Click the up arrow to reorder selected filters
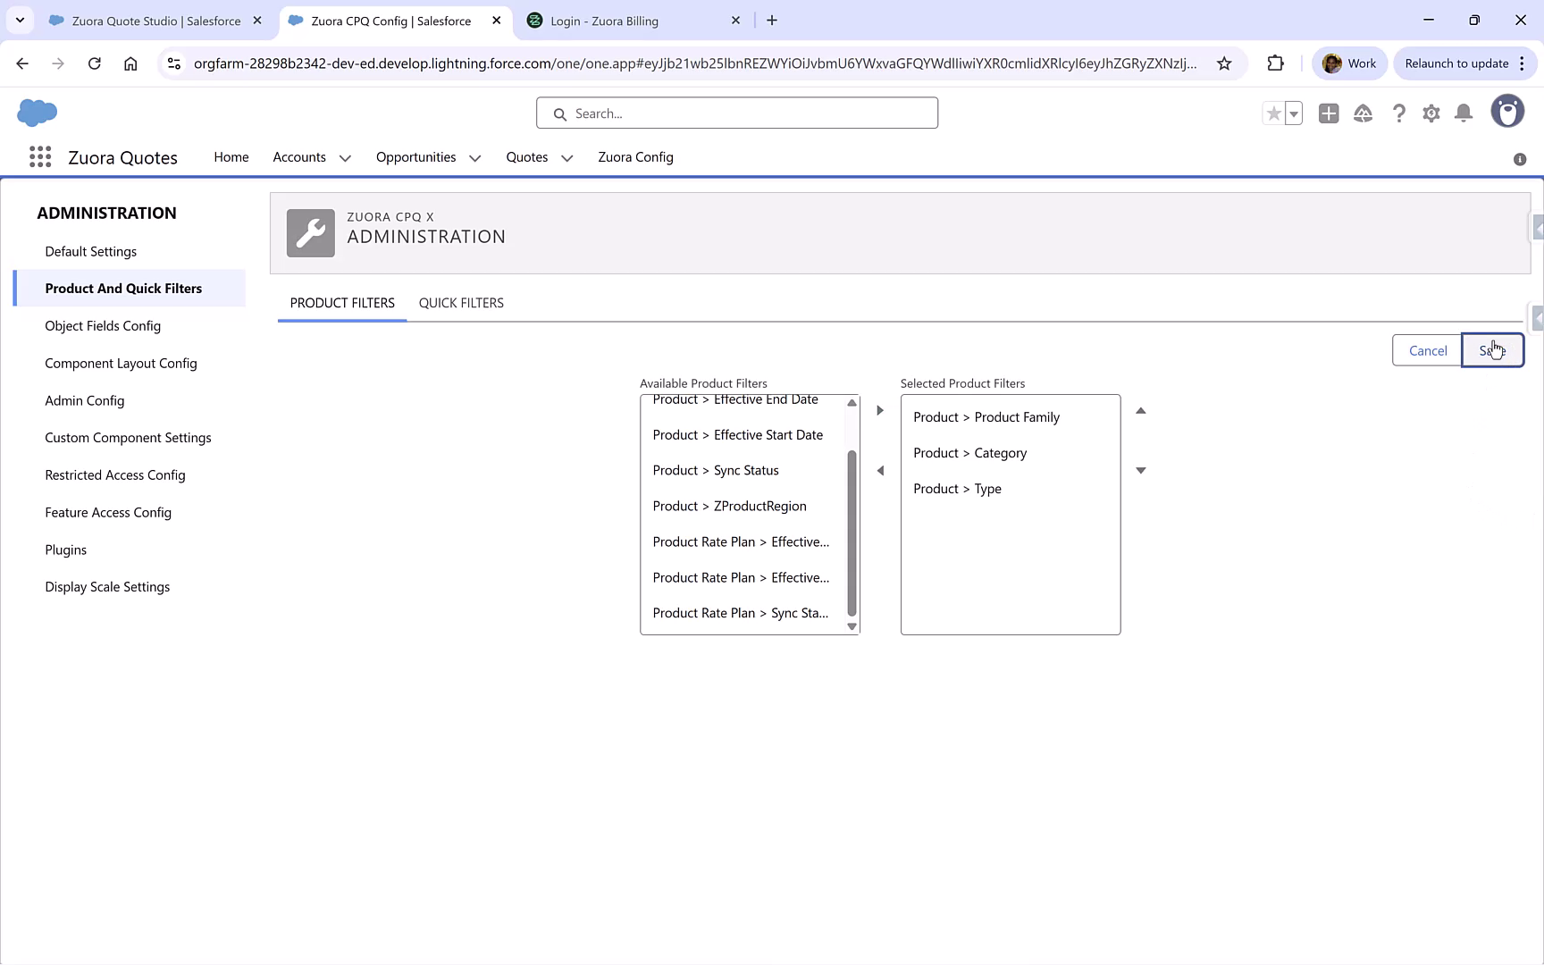Image resolution: width=1544 pixels, height=965 pixels. (1140, 410)
